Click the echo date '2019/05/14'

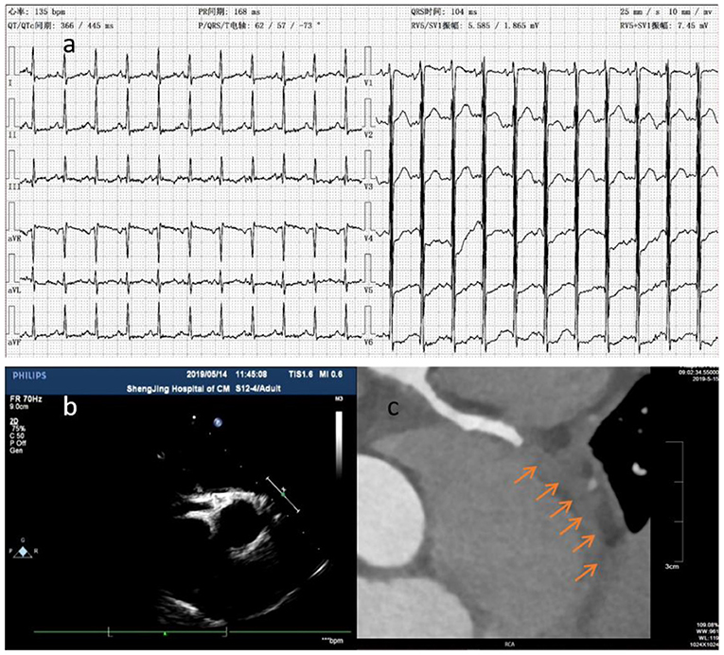click(207, 374)
